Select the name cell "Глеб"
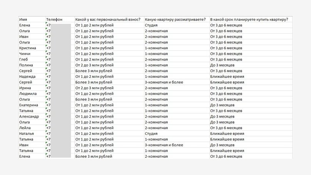 point(24,59)
